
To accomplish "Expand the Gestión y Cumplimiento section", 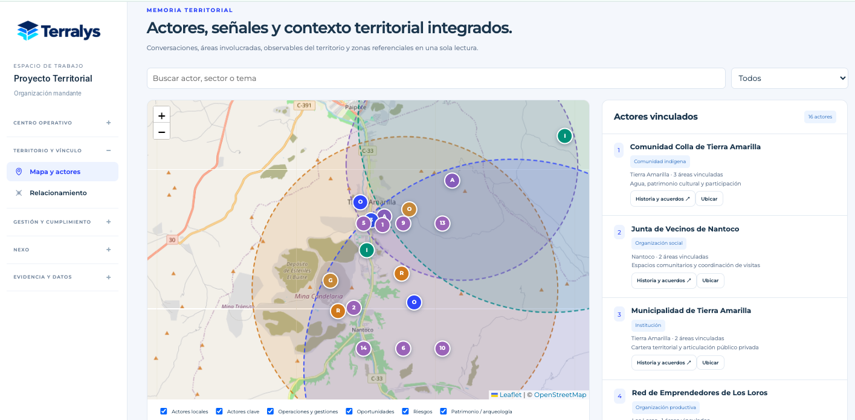I will coord(62,222).
